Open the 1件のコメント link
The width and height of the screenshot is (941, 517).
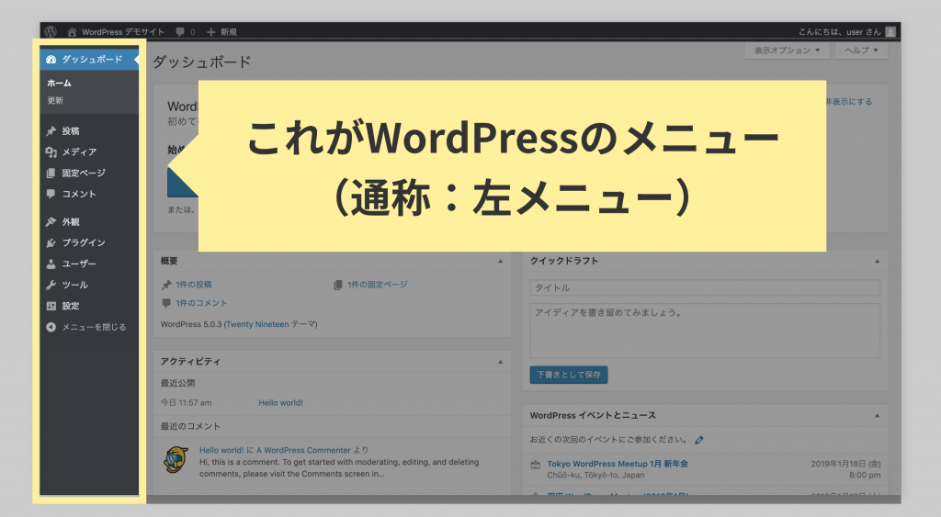point(201,303)
